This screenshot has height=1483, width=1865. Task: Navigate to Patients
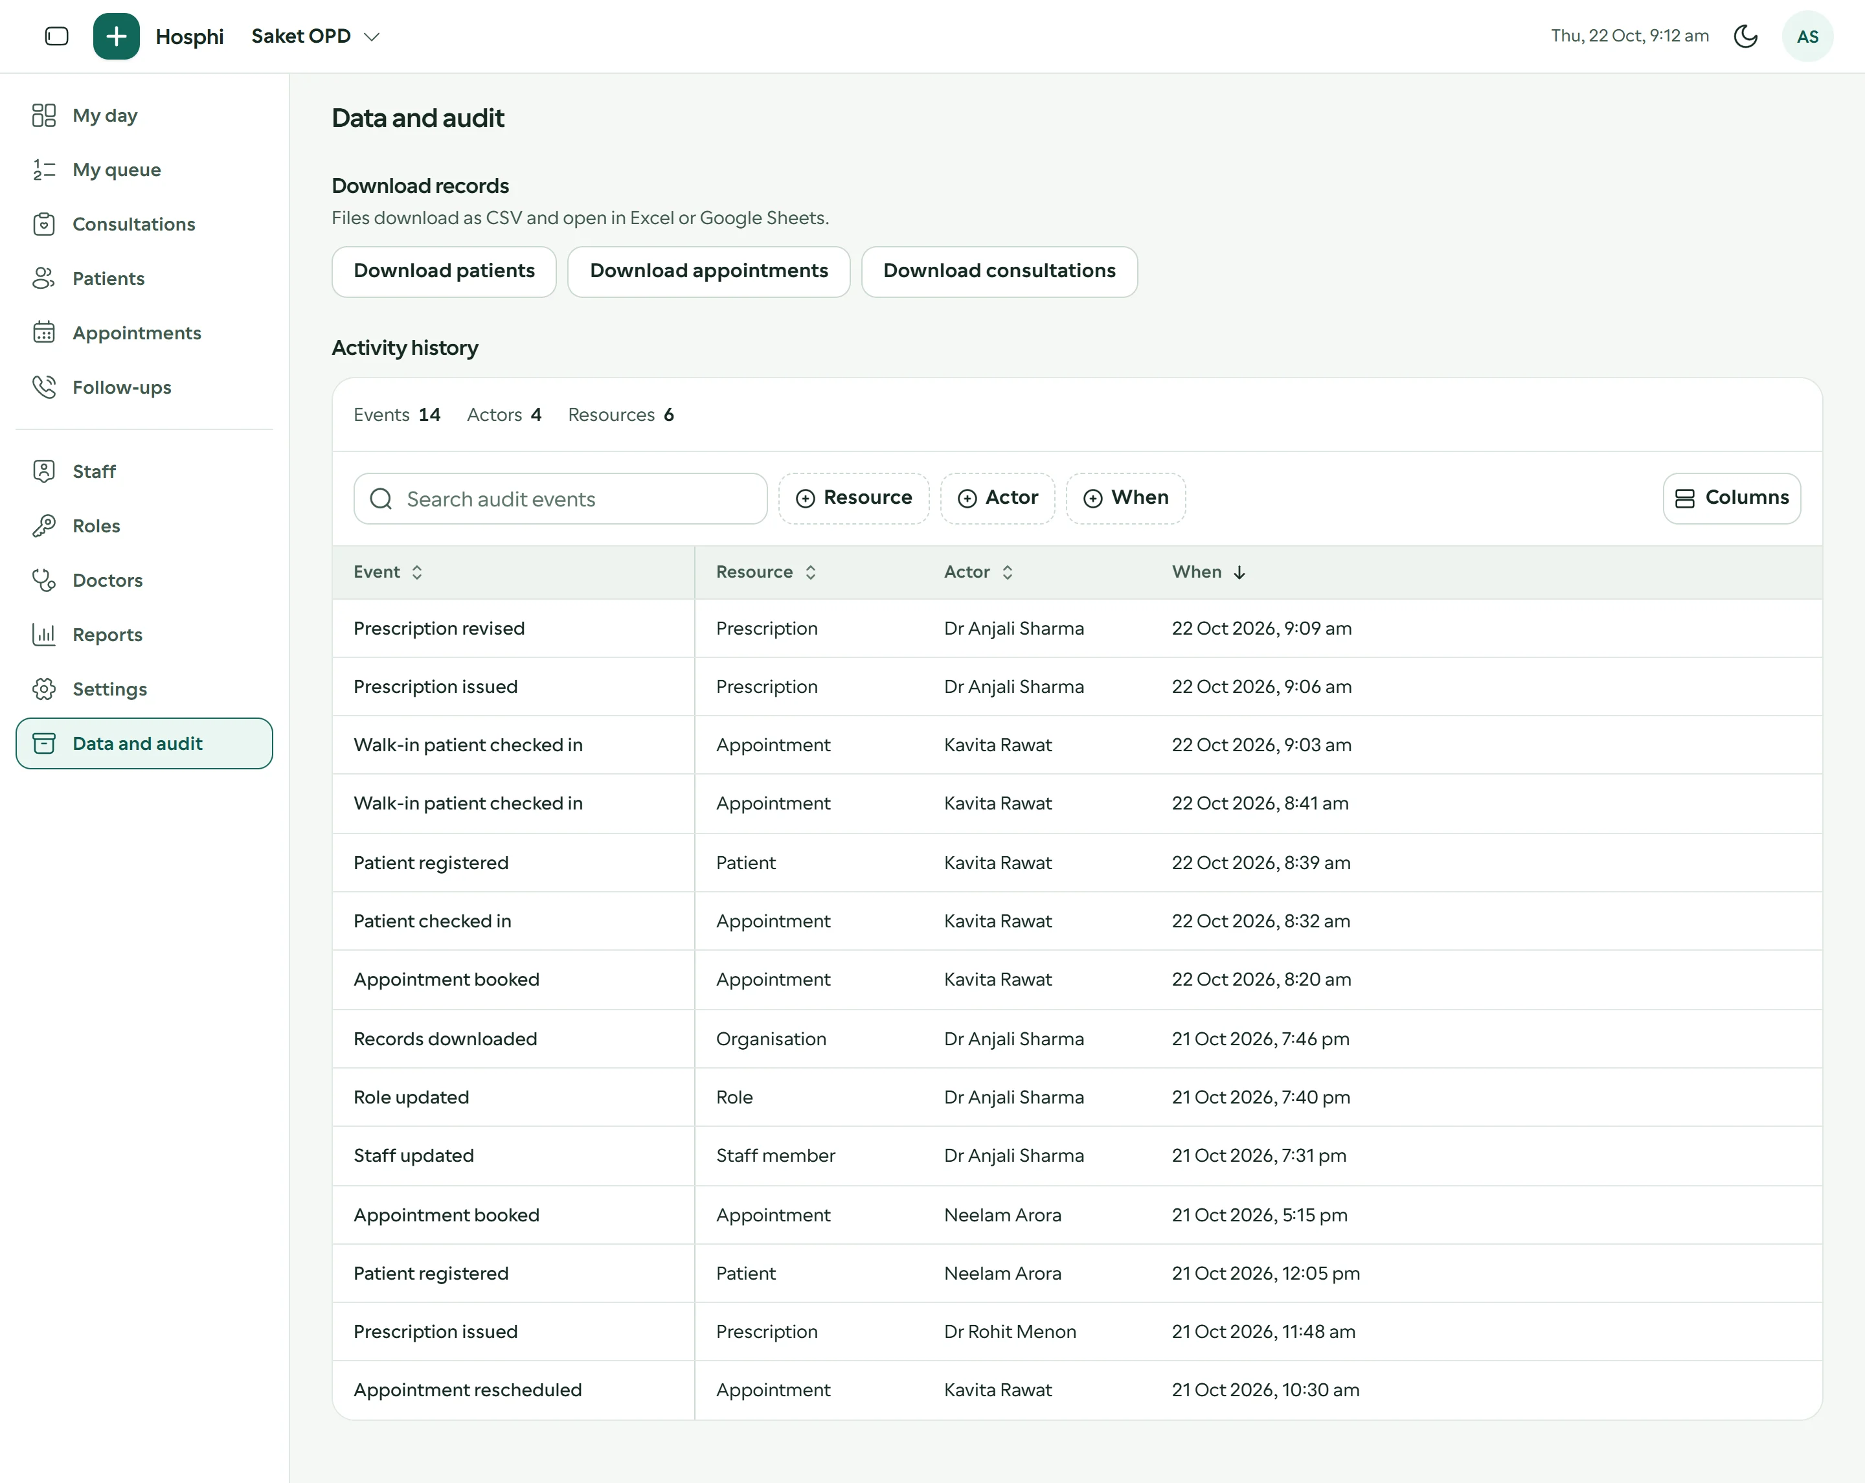[x=144, y=278]
